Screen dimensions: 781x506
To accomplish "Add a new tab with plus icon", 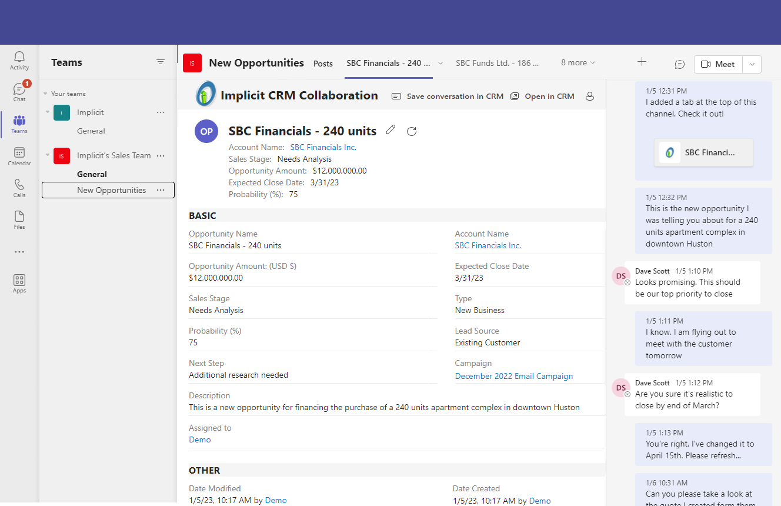I will pos(642,62).
